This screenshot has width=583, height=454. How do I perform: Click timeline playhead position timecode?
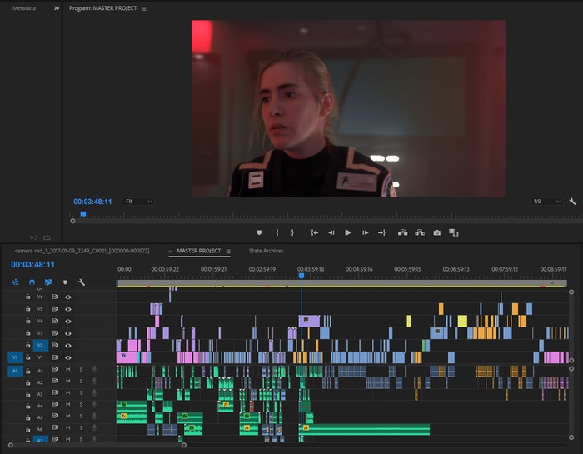point(32,264)
